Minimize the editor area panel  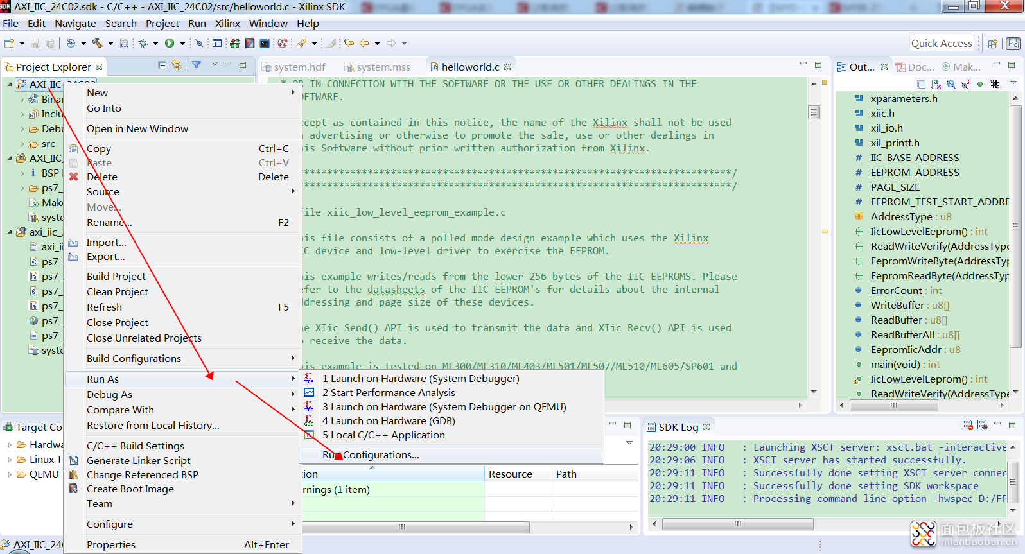(x=803, y=64)
